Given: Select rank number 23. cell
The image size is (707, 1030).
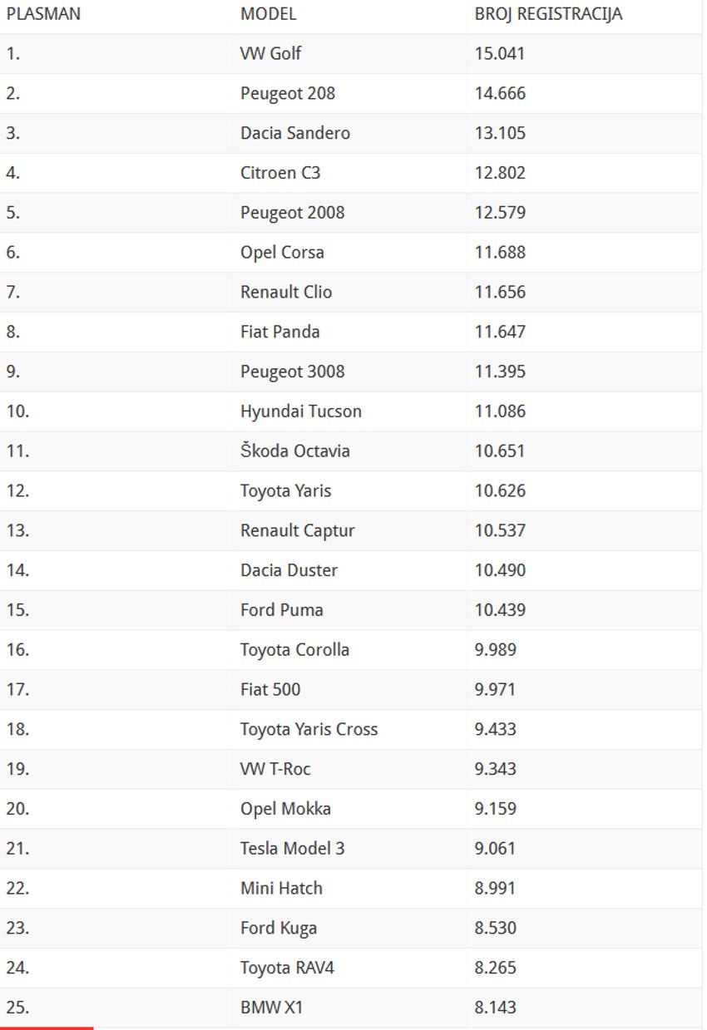Looking at the screenshot, I should pyautogui.click(x=17, y=928).
